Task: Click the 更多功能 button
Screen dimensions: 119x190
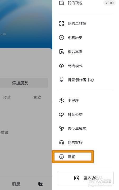Action: pyautogui.click(x=86, y=178)
